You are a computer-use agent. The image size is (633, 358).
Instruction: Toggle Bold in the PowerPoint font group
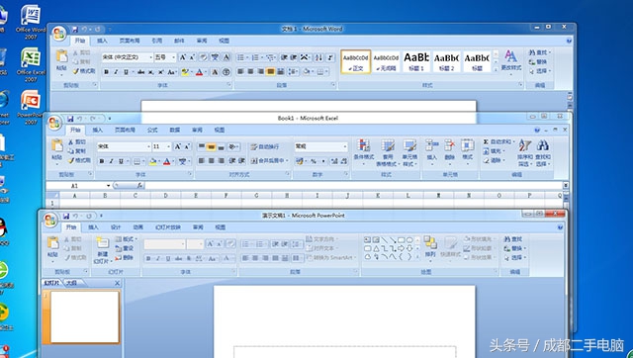(148, 258)
